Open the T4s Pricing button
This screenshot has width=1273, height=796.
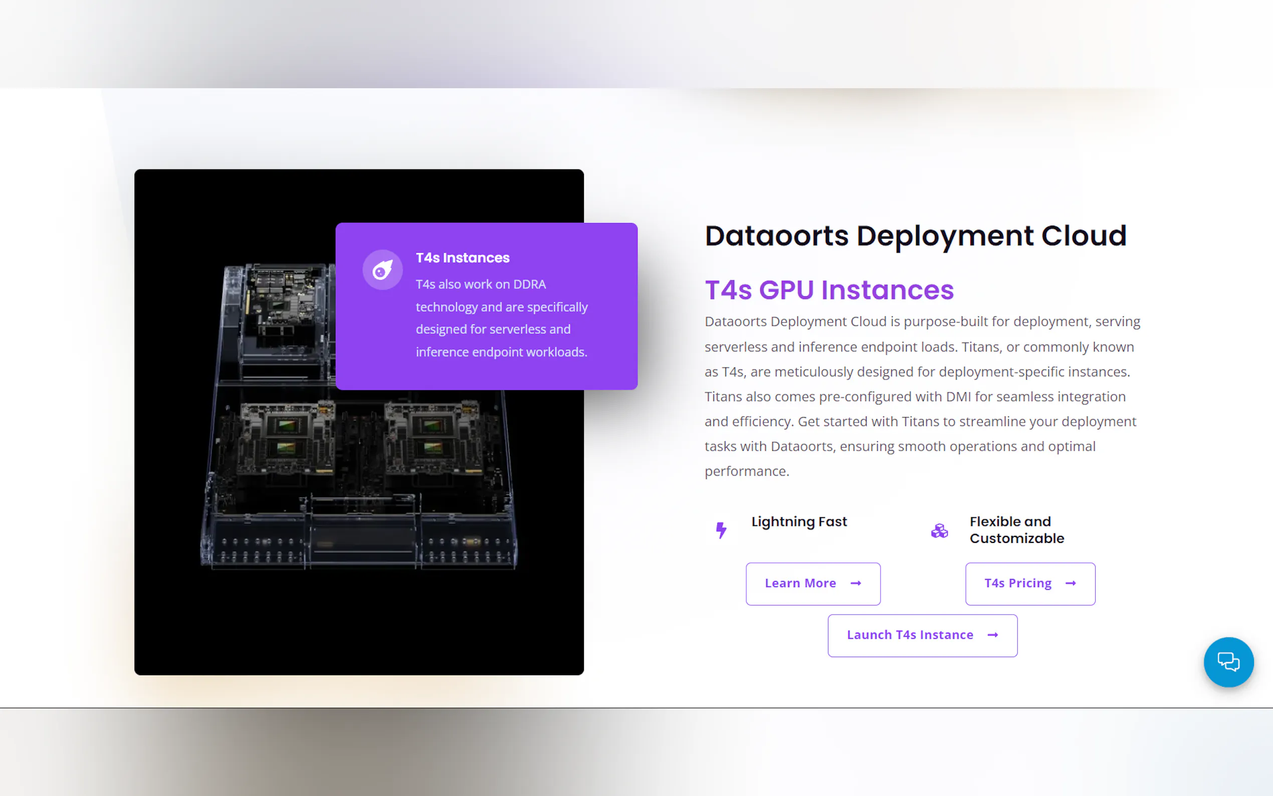pos(1018,583)
